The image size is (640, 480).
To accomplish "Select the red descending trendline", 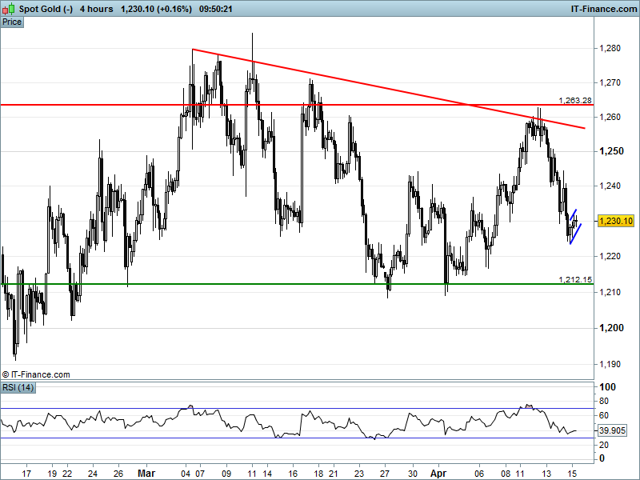I will coord(360,83).
